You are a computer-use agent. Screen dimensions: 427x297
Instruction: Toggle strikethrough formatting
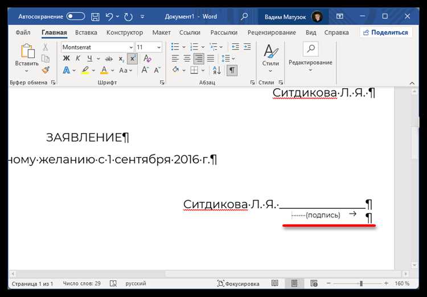109,59
